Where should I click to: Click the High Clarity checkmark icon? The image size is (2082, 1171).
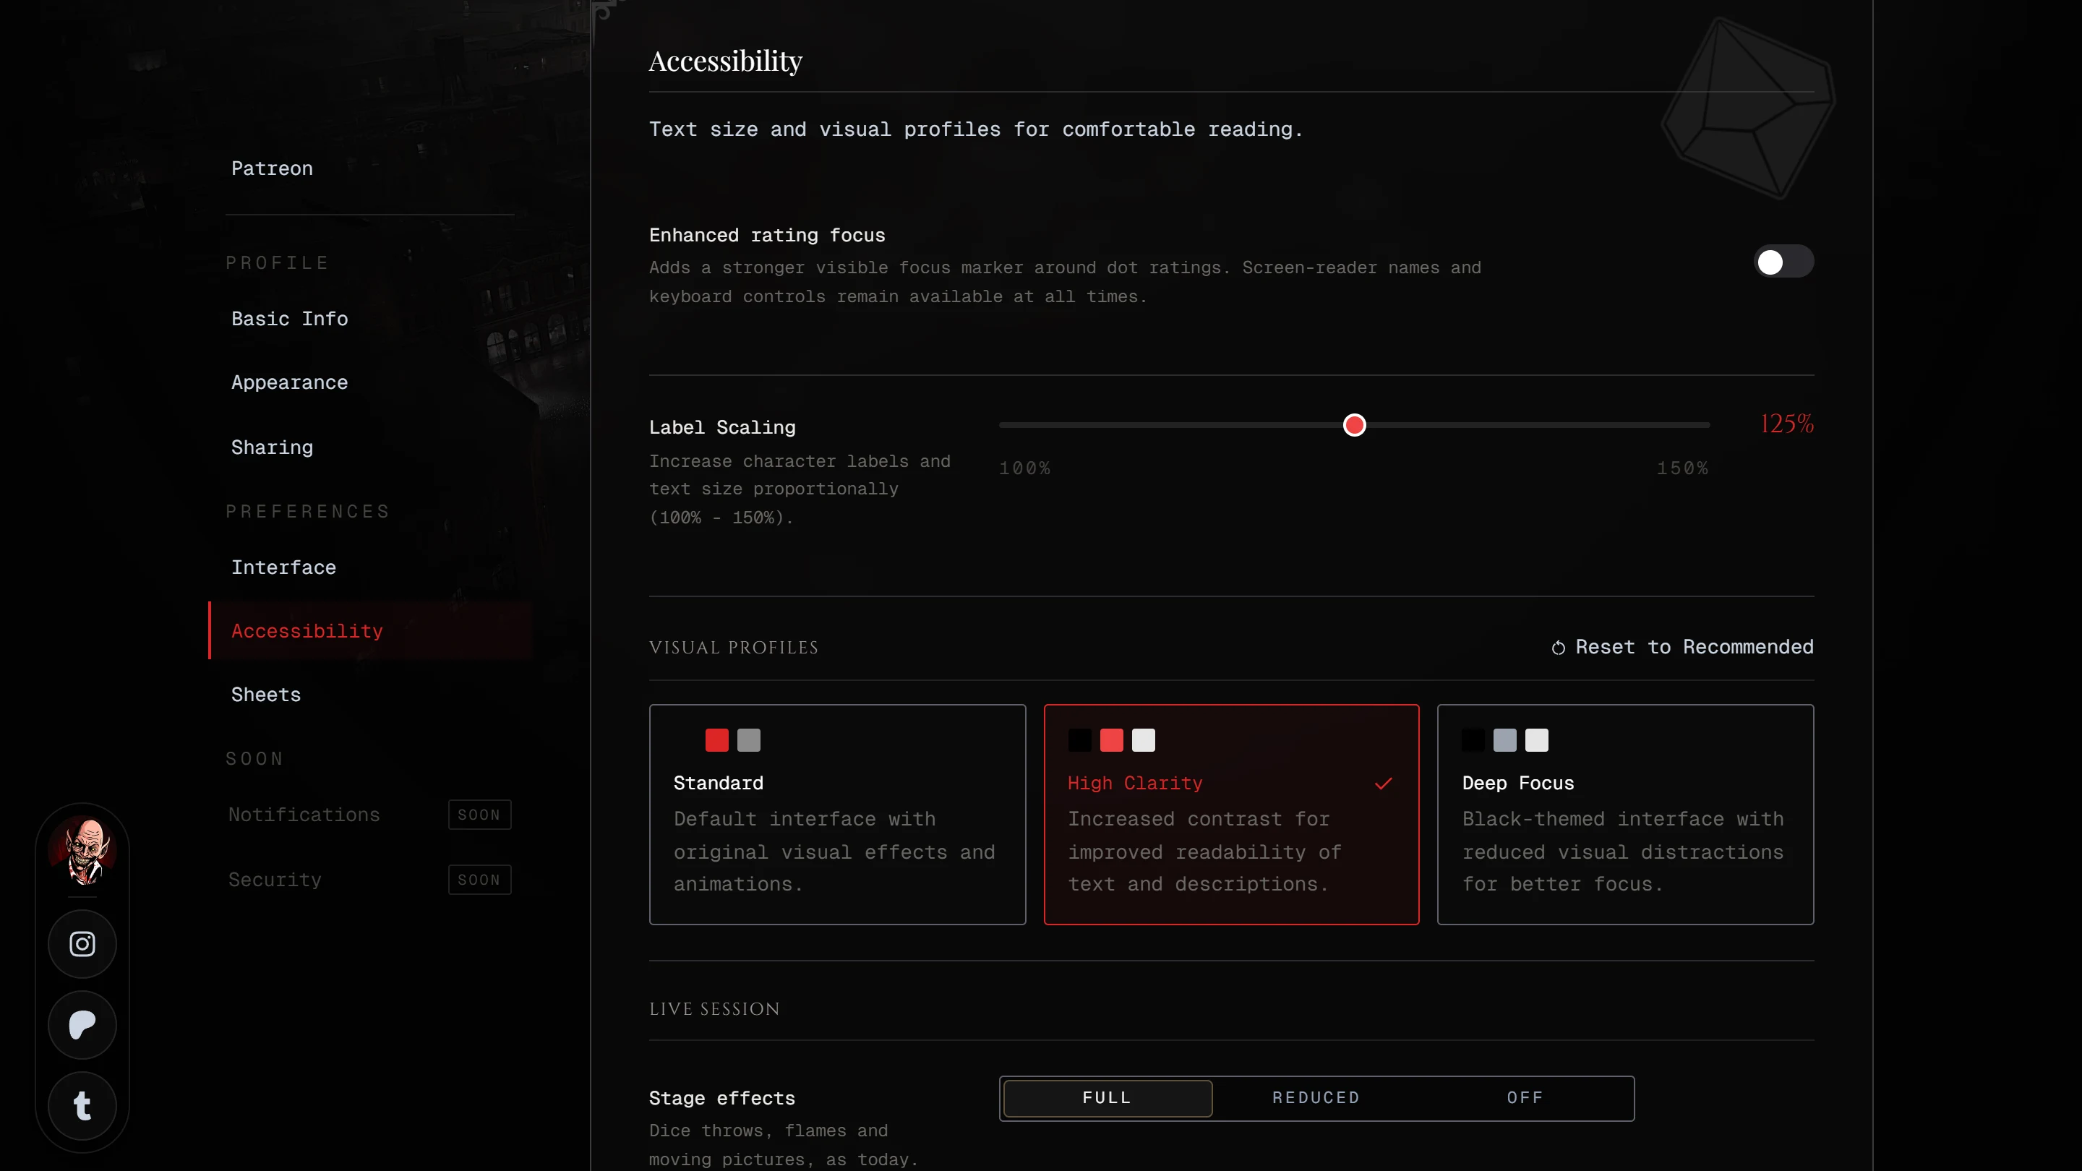coord(1384,783)
